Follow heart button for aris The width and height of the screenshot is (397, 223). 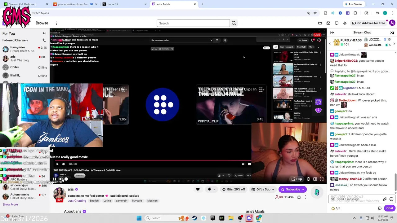(x=198, y=189)
